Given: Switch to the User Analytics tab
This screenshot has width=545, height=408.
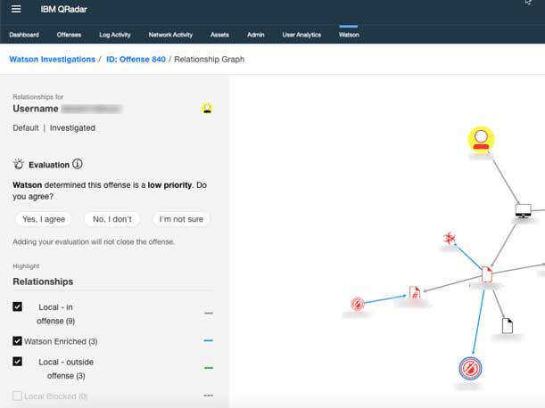Looking at the screenshot, I should 301,35.
